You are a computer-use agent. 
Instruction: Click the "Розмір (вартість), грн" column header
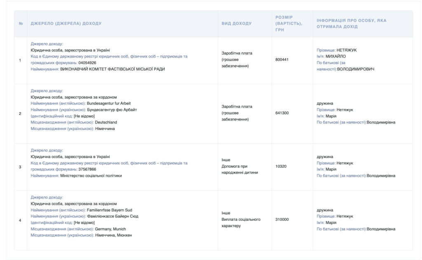pos(288,23)
